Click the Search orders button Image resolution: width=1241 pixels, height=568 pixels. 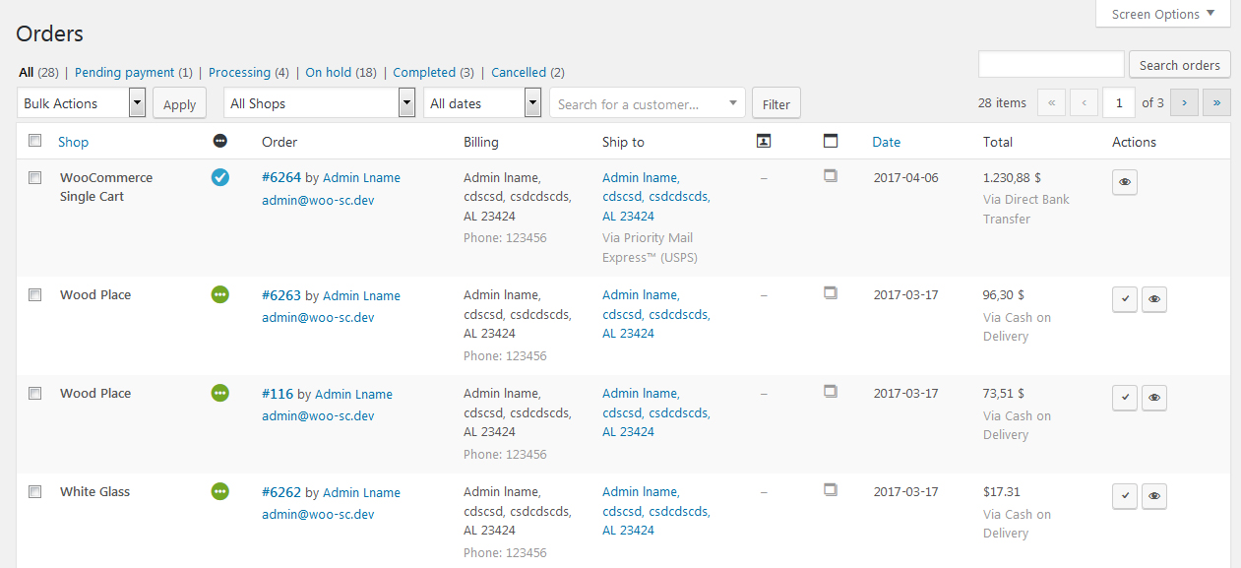[x=1180, y=65]
